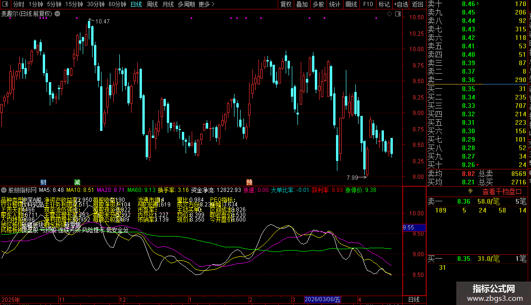531x305 pixels.
Task: Click the 查看千档盘口 link
Action: point(502,191)
